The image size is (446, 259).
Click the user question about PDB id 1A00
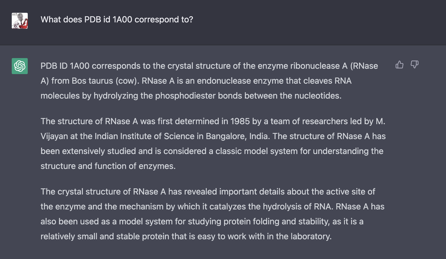(117, 19)
